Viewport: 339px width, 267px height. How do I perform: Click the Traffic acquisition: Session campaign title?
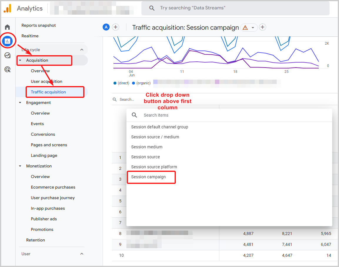186,28
